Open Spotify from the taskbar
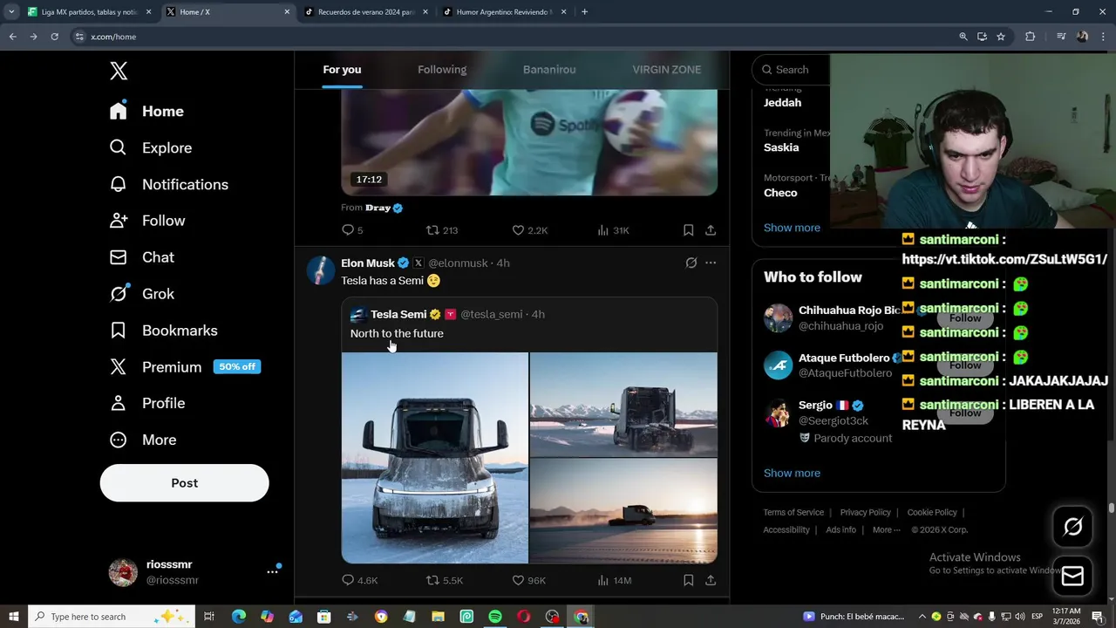Image resolution: width=1116 pixels, height=628 pixels. pyautogui.click(x=495, y=617)
